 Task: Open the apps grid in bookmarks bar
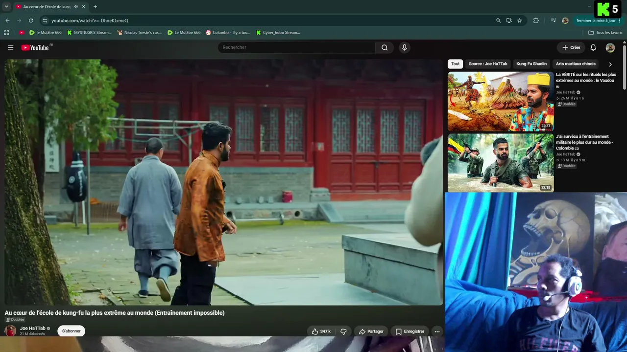(6, 33)
